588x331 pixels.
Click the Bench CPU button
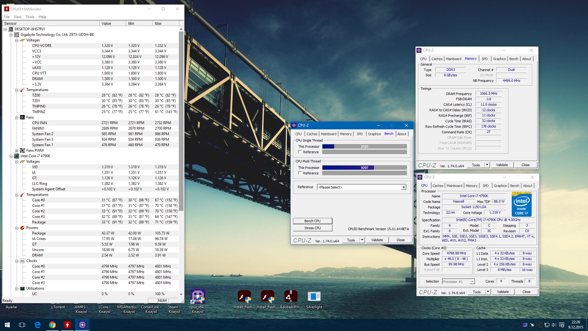pos(312,221)
